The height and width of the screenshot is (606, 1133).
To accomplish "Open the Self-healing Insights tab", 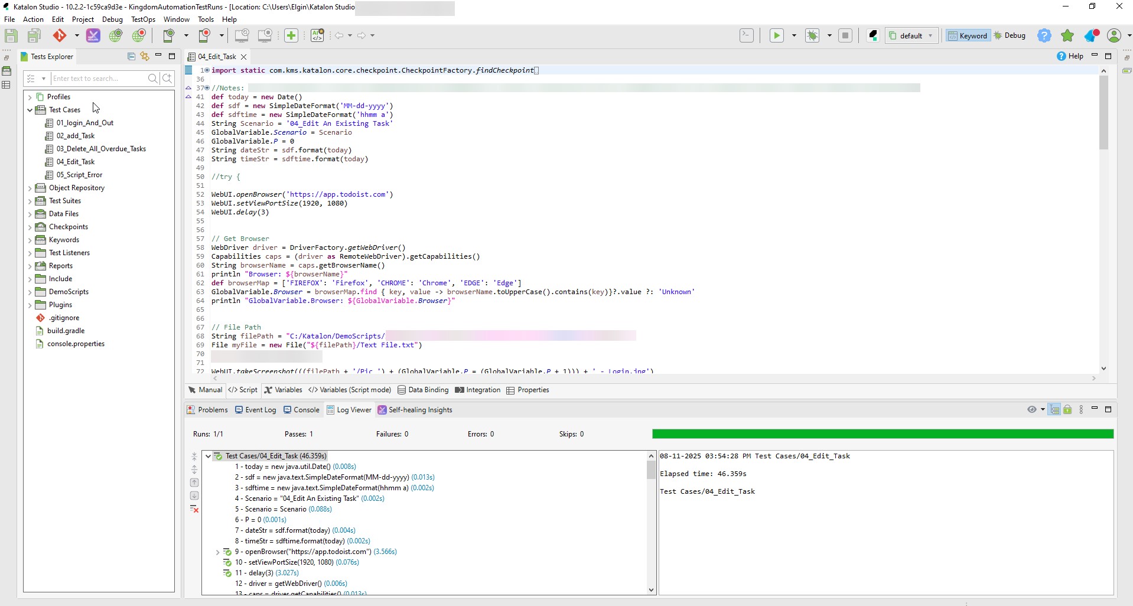I will tap(415, 410).
